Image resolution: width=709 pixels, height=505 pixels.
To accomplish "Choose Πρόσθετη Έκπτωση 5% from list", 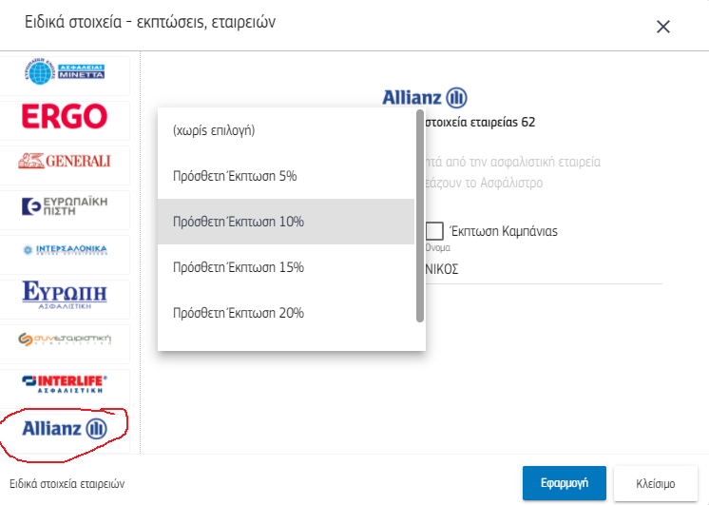I will 286,176.
